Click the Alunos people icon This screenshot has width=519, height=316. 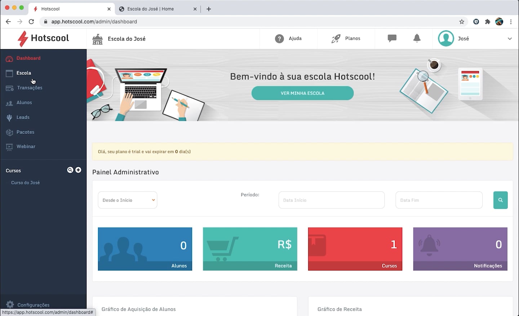click(9, 103)
